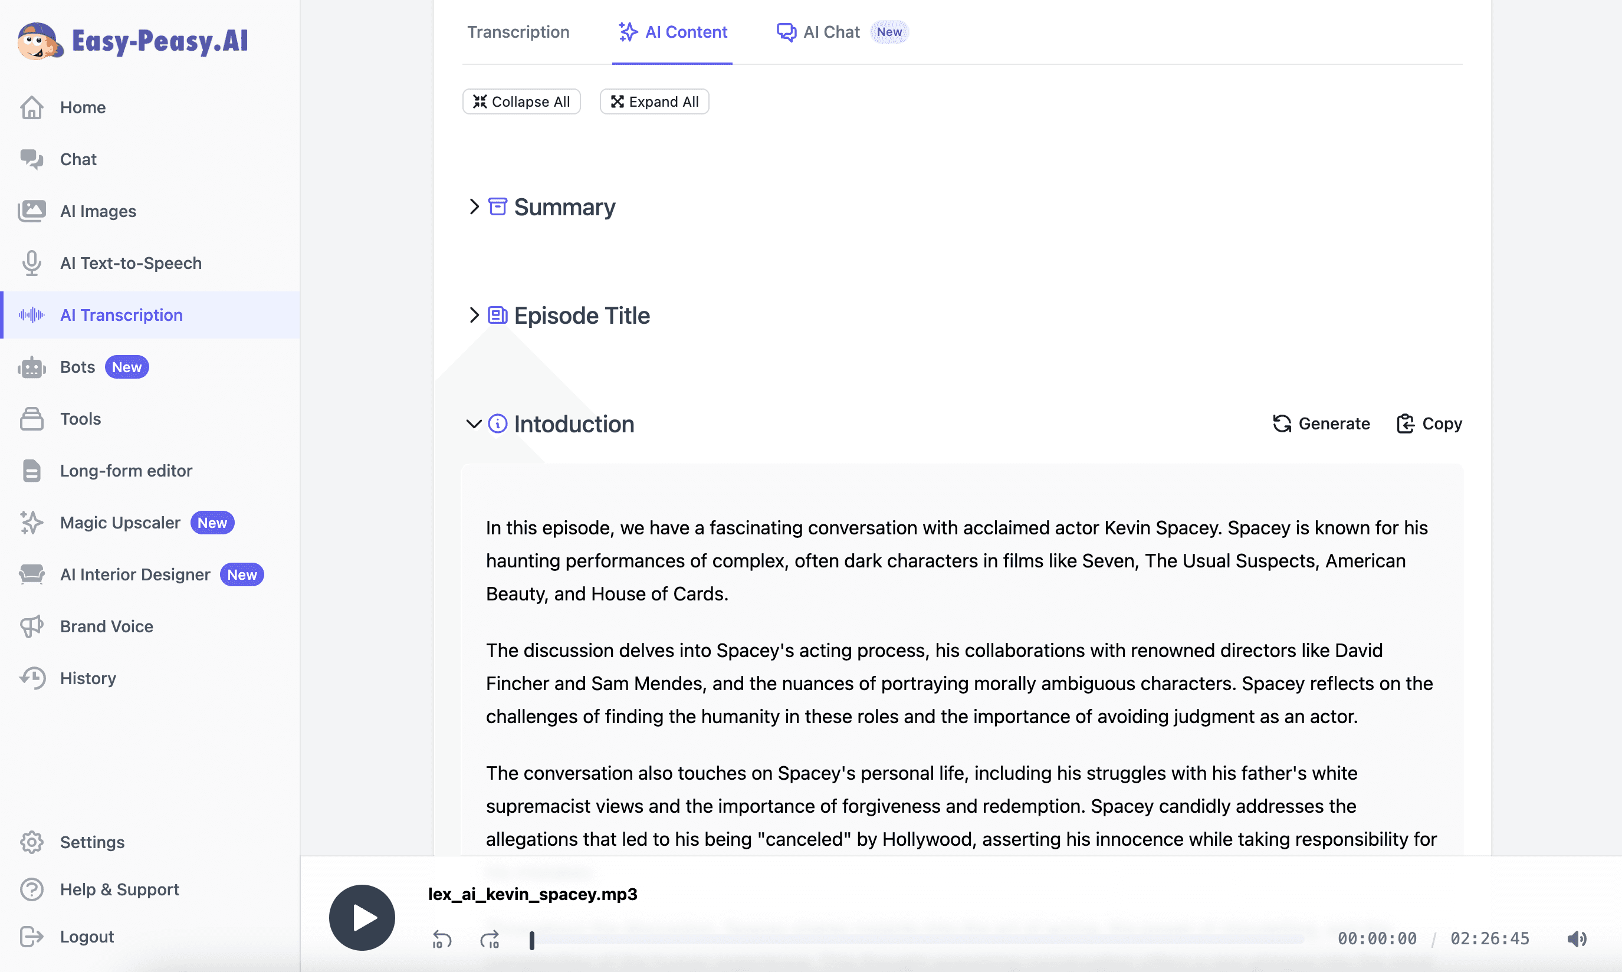Select the Magic Upscaler tool
Screen dimensions: 1622x972
[x=120, y=522]
